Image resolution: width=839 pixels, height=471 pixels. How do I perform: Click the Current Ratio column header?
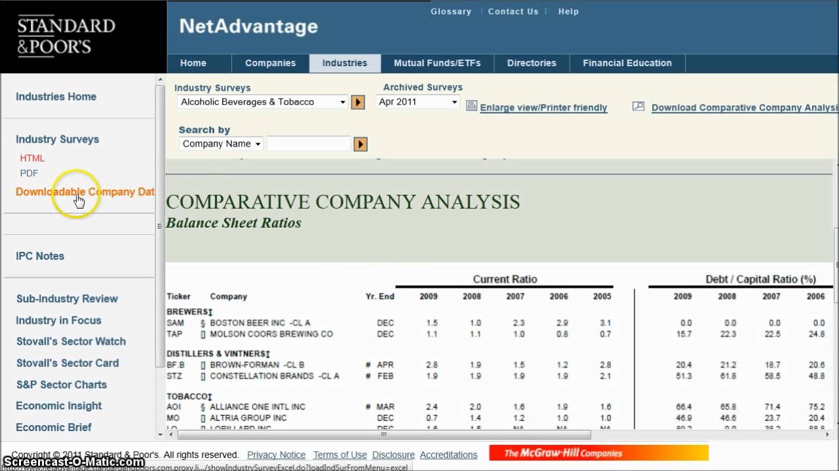coord(505,279)
